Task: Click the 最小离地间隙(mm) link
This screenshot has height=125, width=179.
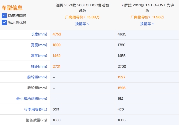Action: 32,99
